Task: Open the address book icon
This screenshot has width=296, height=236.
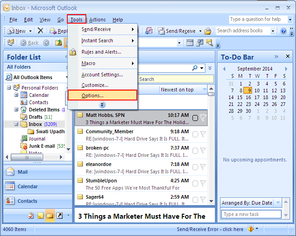Action: (x=208, y=31)
